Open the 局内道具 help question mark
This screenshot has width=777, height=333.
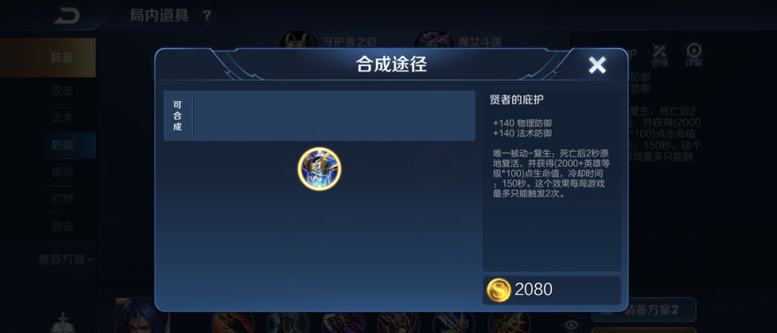(x=207, y=16)
